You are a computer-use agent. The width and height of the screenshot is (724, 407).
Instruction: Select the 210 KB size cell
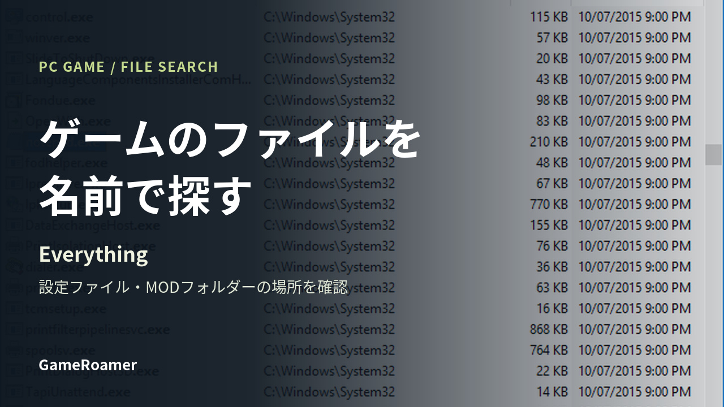549,142
